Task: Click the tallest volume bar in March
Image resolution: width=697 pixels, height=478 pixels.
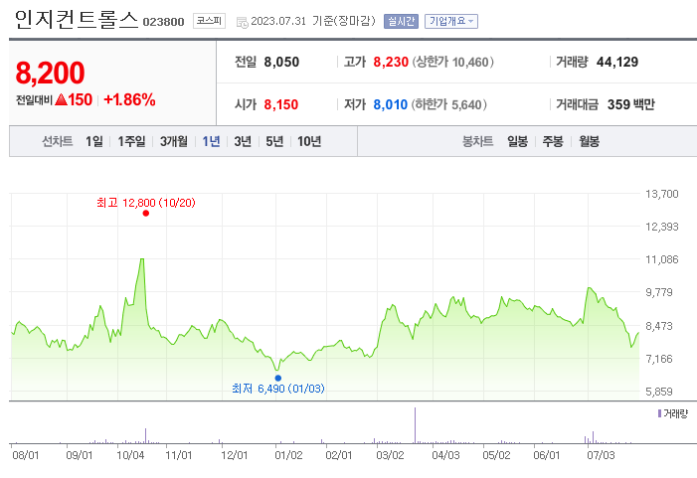Action: [416, 425]
